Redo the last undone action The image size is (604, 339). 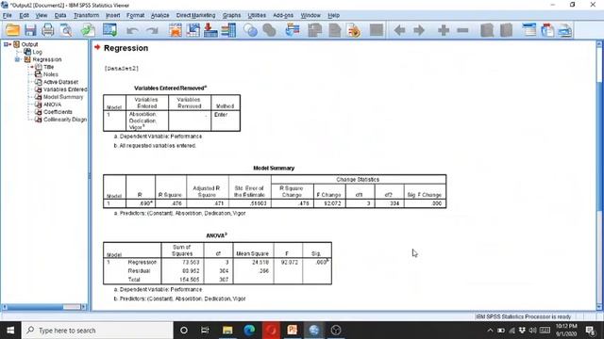tap(152, 30)
